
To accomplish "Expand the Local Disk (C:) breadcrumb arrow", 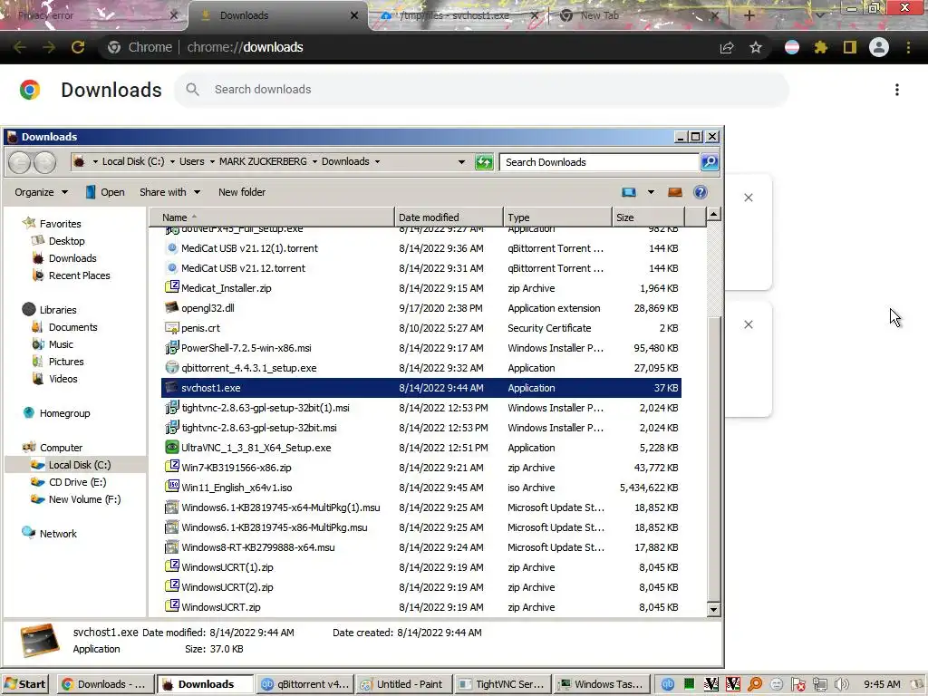I will [x=172, y=161].
